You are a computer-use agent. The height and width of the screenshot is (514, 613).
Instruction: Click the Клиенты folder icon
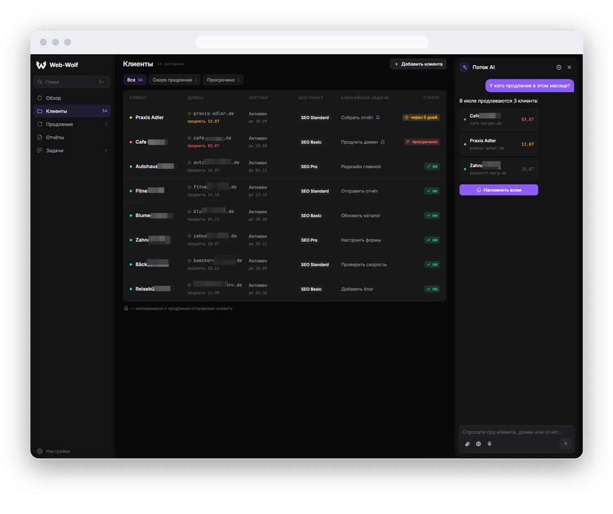(39, 111)
